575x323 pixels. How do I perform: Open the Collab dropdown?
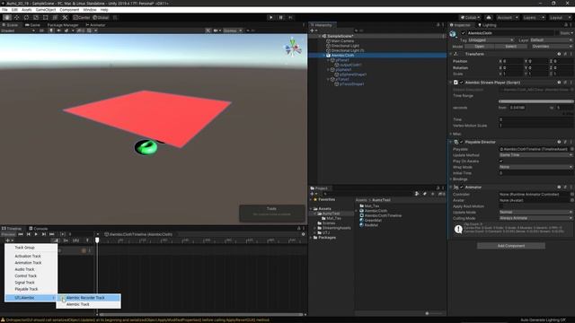click(x=470, y=17)
